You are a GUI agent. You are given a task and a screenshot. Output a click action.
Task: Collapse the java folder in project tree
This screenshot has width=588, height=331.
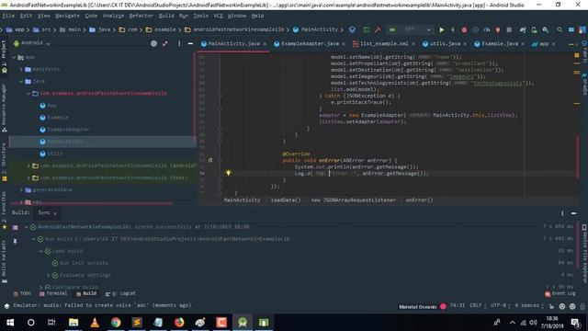pyautogui.click(x=21, y=81)
